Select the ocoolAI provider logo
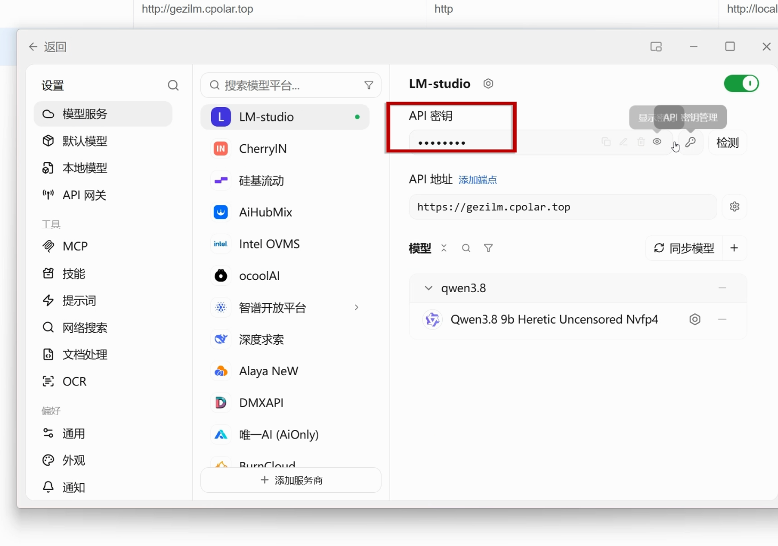 pyautogui.click(x=221, y=276)
